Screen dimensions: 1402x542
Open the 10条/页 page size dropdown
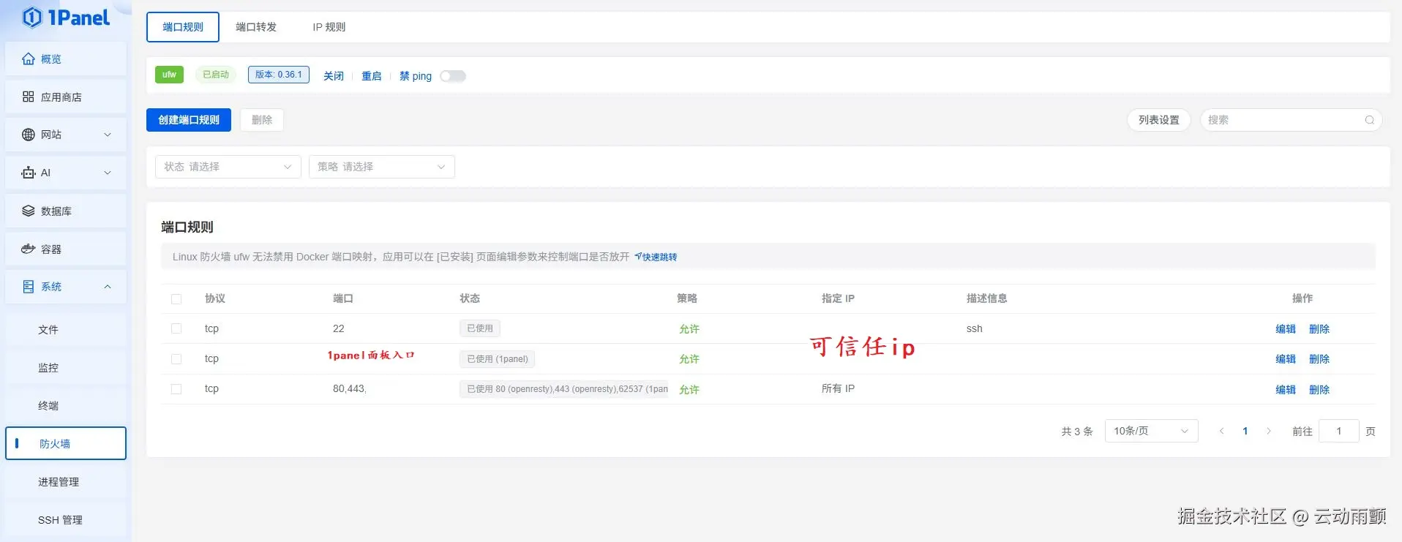pyautogui.click(x=1151, y=431)
